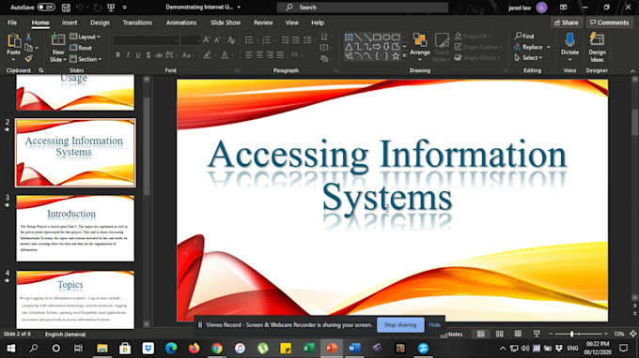This screenshot has height=358, width=639.
Task: Toggle bulleted list formatting
Action: 248,39
